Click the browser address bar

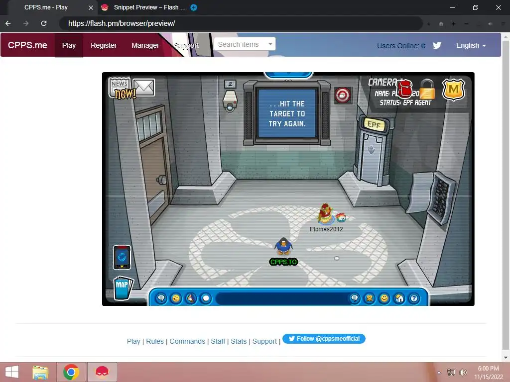coord(241,23)
